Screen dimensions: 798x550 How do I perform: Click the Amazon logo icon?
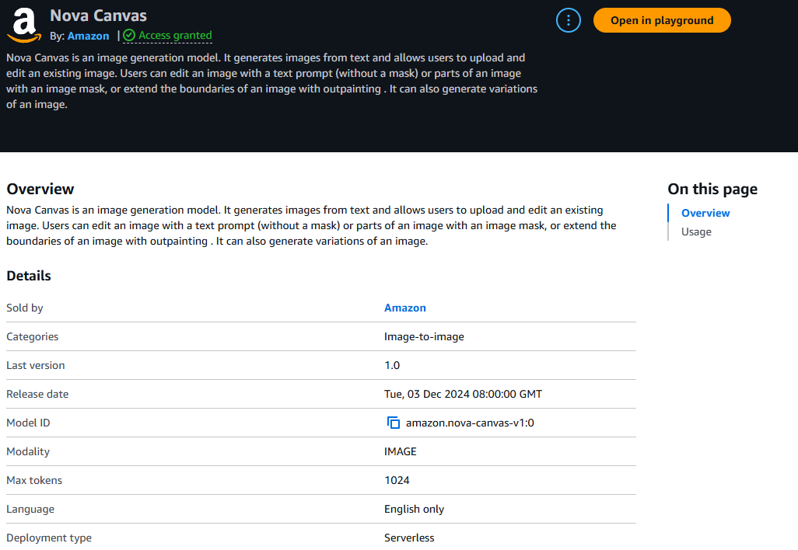[x=24, y=26]
